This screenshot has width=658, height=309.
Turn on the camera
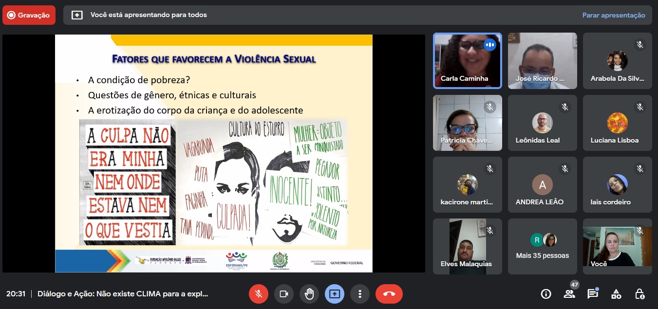(x=284, y=294)
